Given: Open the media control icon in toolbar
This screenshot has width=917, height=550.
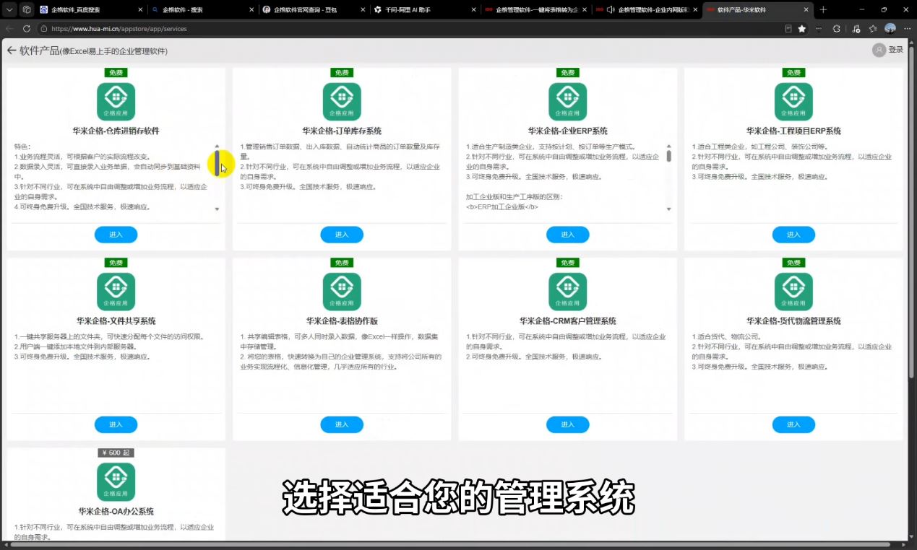Looking at the screenshot, I should 856,29.
